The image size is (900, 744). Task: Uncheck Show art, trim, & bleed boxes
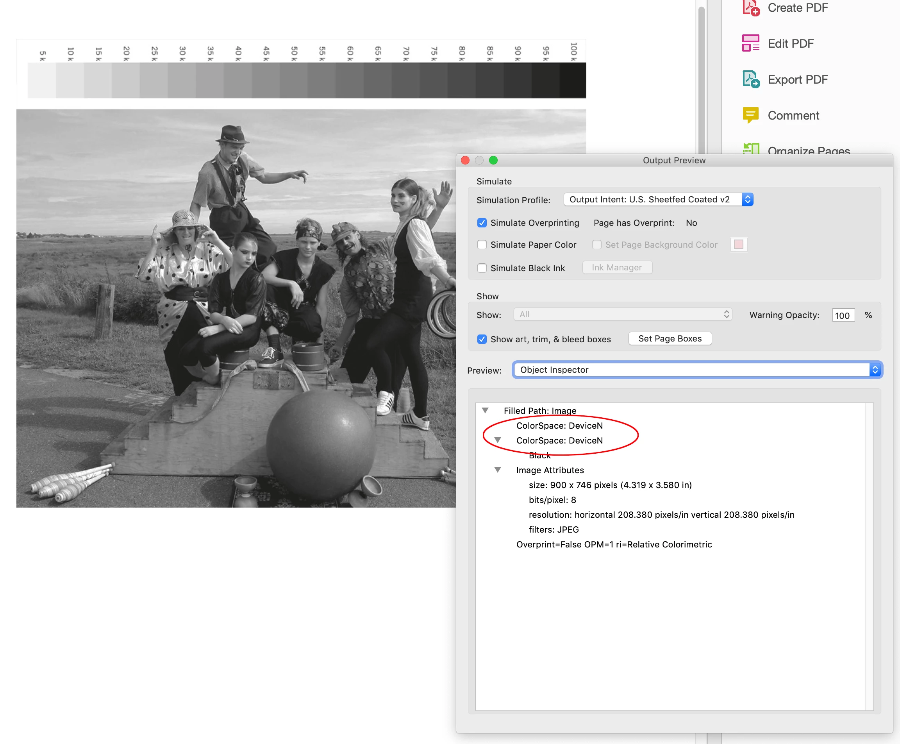click(482, 339)
